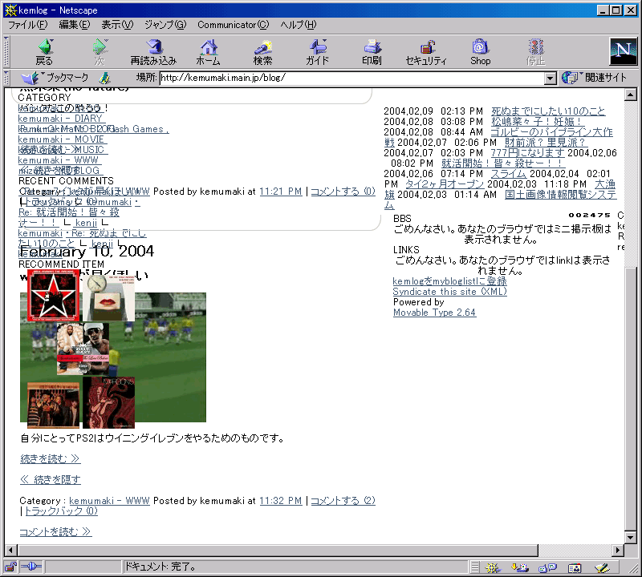
Task: Click the greyed-out 次 forward button
Action: point(100,52)
